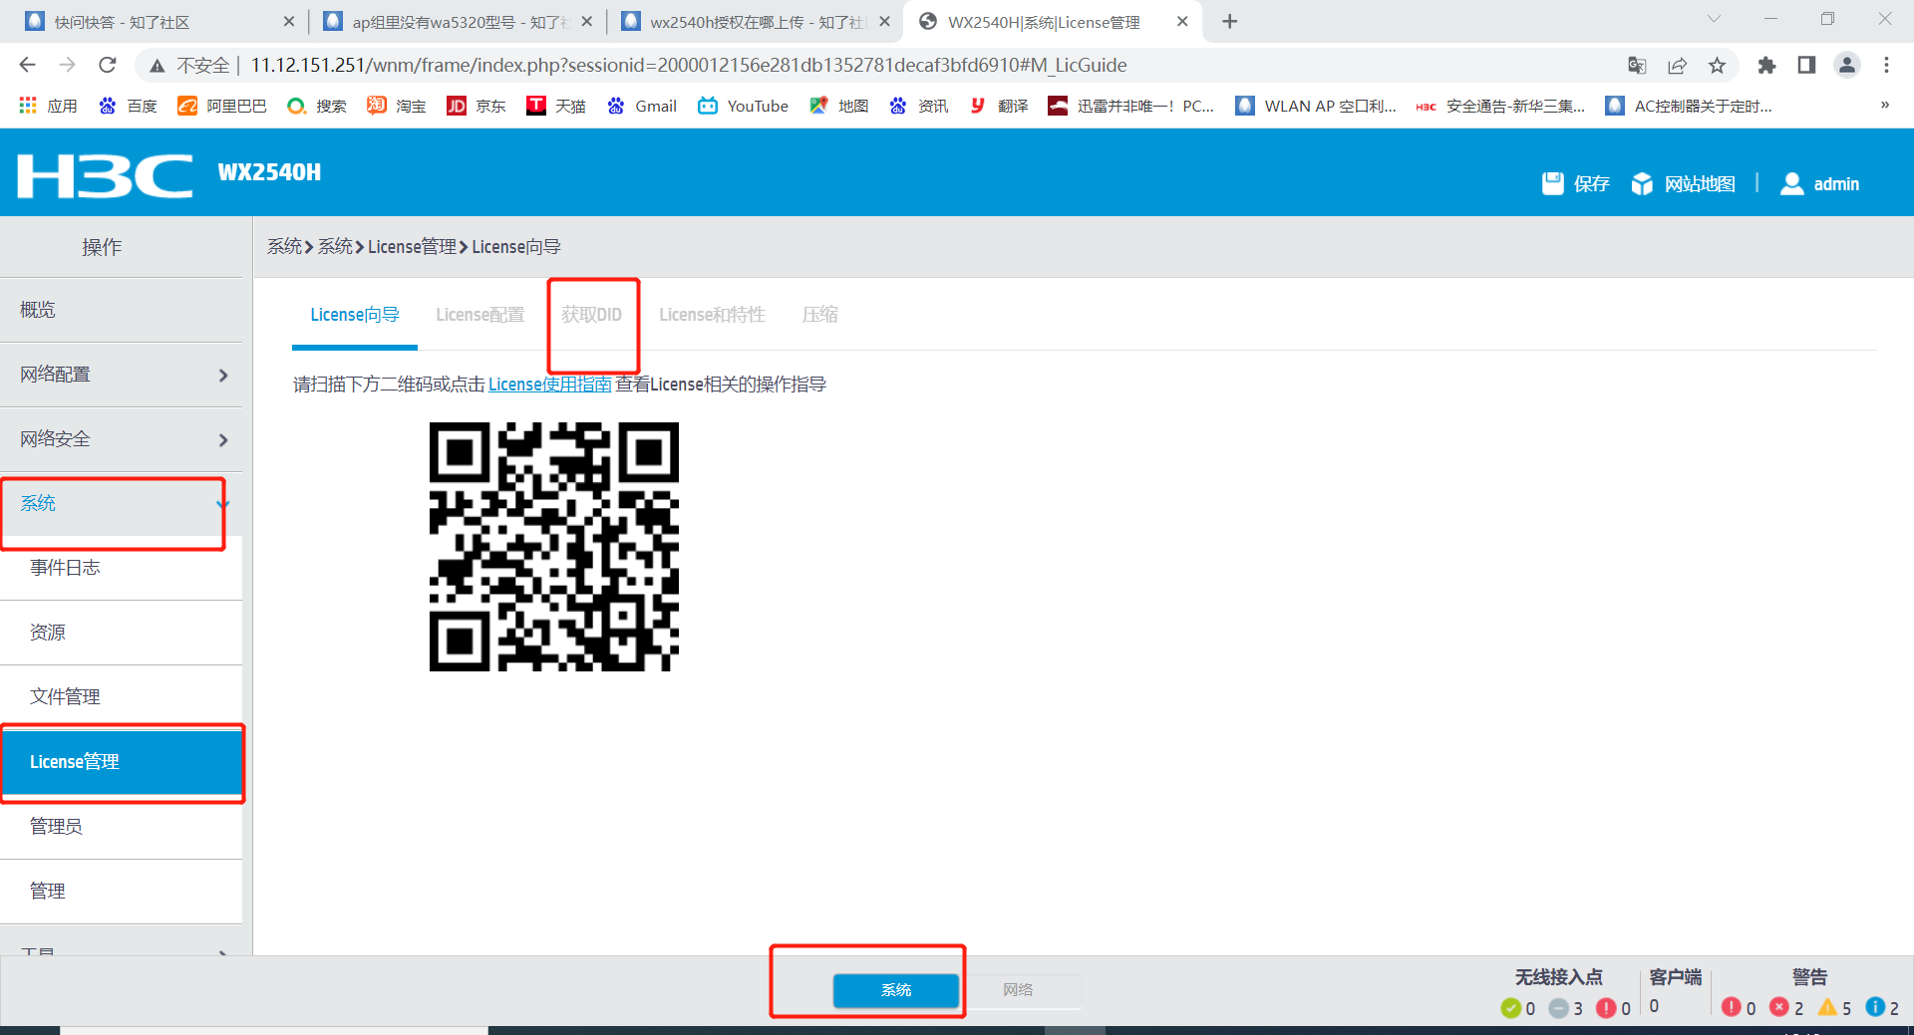
Task: Open the WLAN AP 空口利 bookmark
Action: [x=1316, y=106]
